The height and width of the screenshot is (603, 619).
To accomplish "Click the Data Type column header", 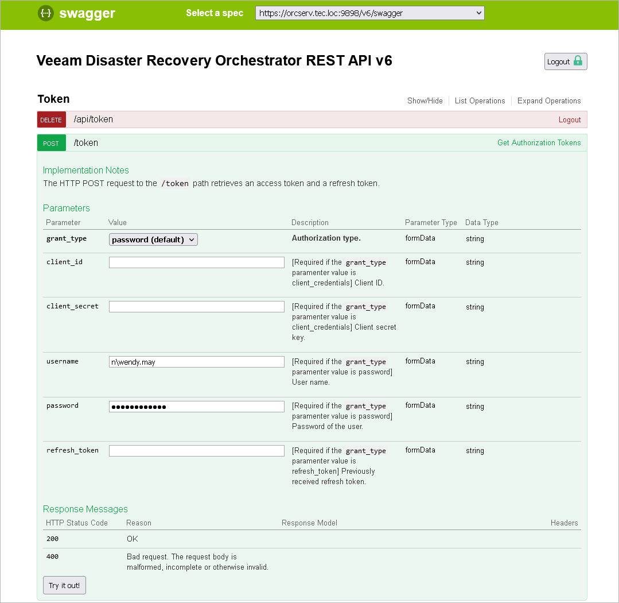I will pos(482,222).
